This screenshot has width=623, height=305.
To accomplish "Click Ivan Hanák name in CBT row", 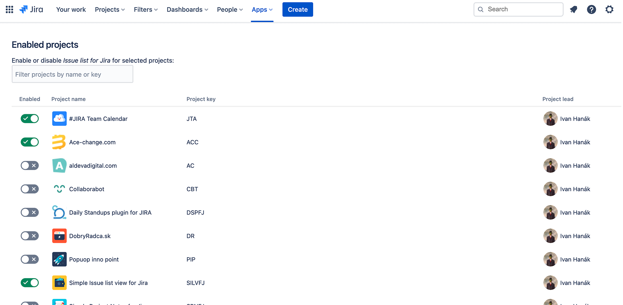I will click(575, 189).
